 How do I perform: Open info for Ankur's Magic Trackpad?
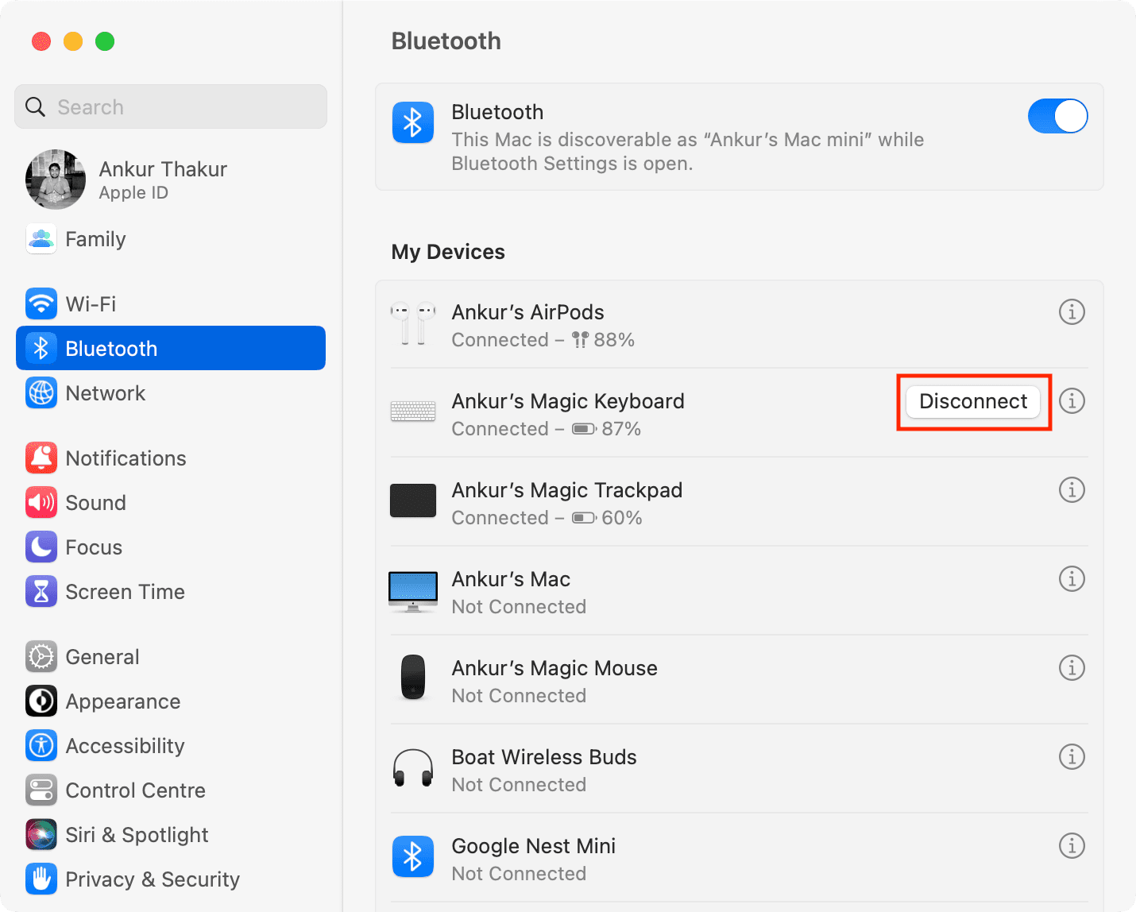coord(1072,490)
